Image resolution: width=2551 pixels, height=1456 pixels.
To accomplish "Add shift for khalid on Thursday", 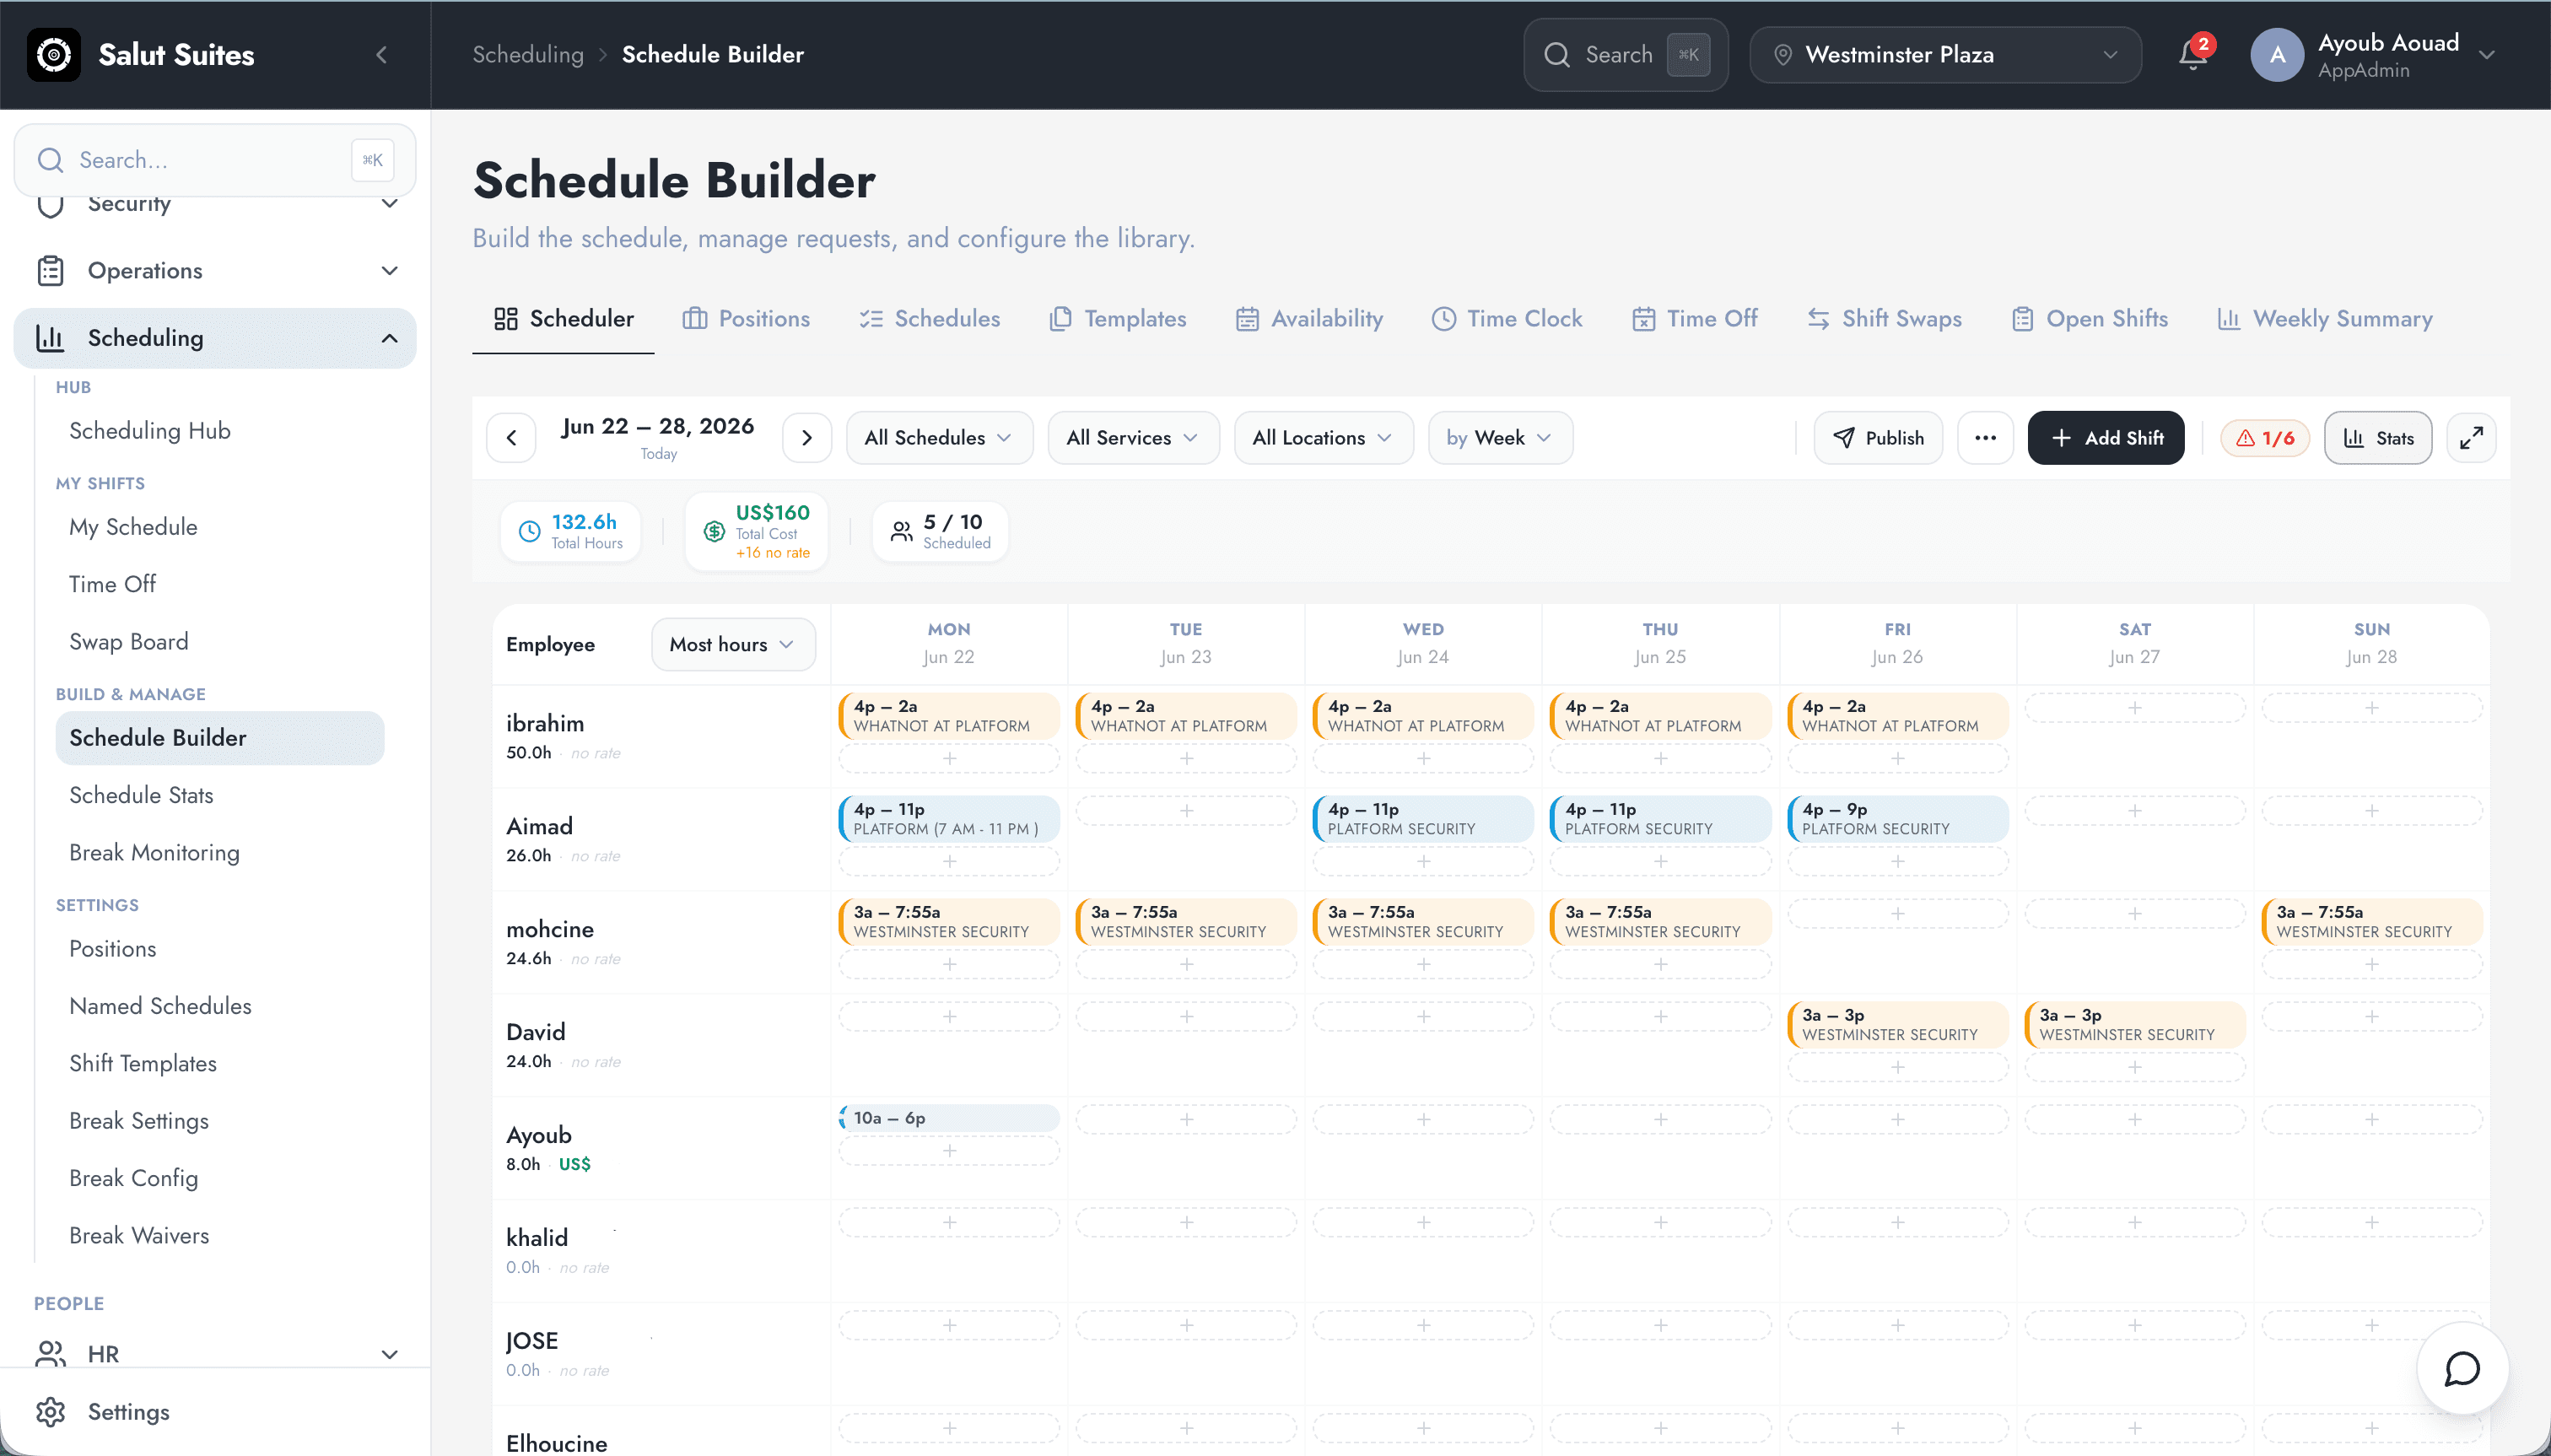I will click(x=1660, y=1222).
